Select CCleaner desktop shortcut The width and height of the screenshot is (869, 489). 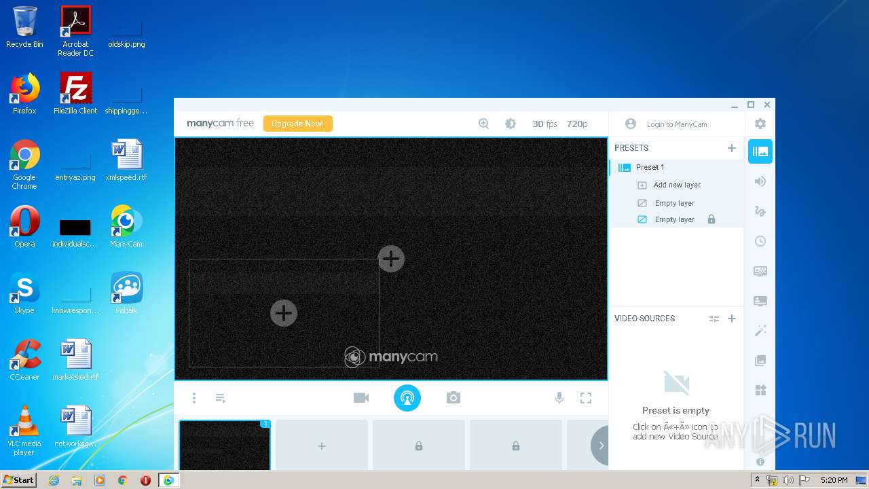[24, 360]
